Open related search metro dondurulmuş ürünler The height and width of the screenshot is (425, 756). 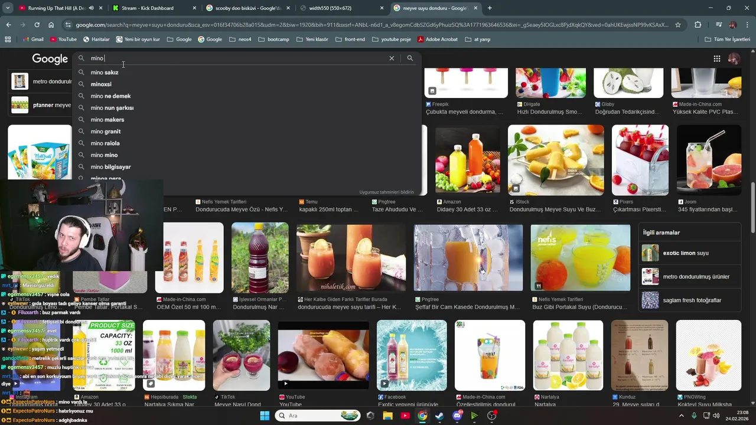coord(690,276)
